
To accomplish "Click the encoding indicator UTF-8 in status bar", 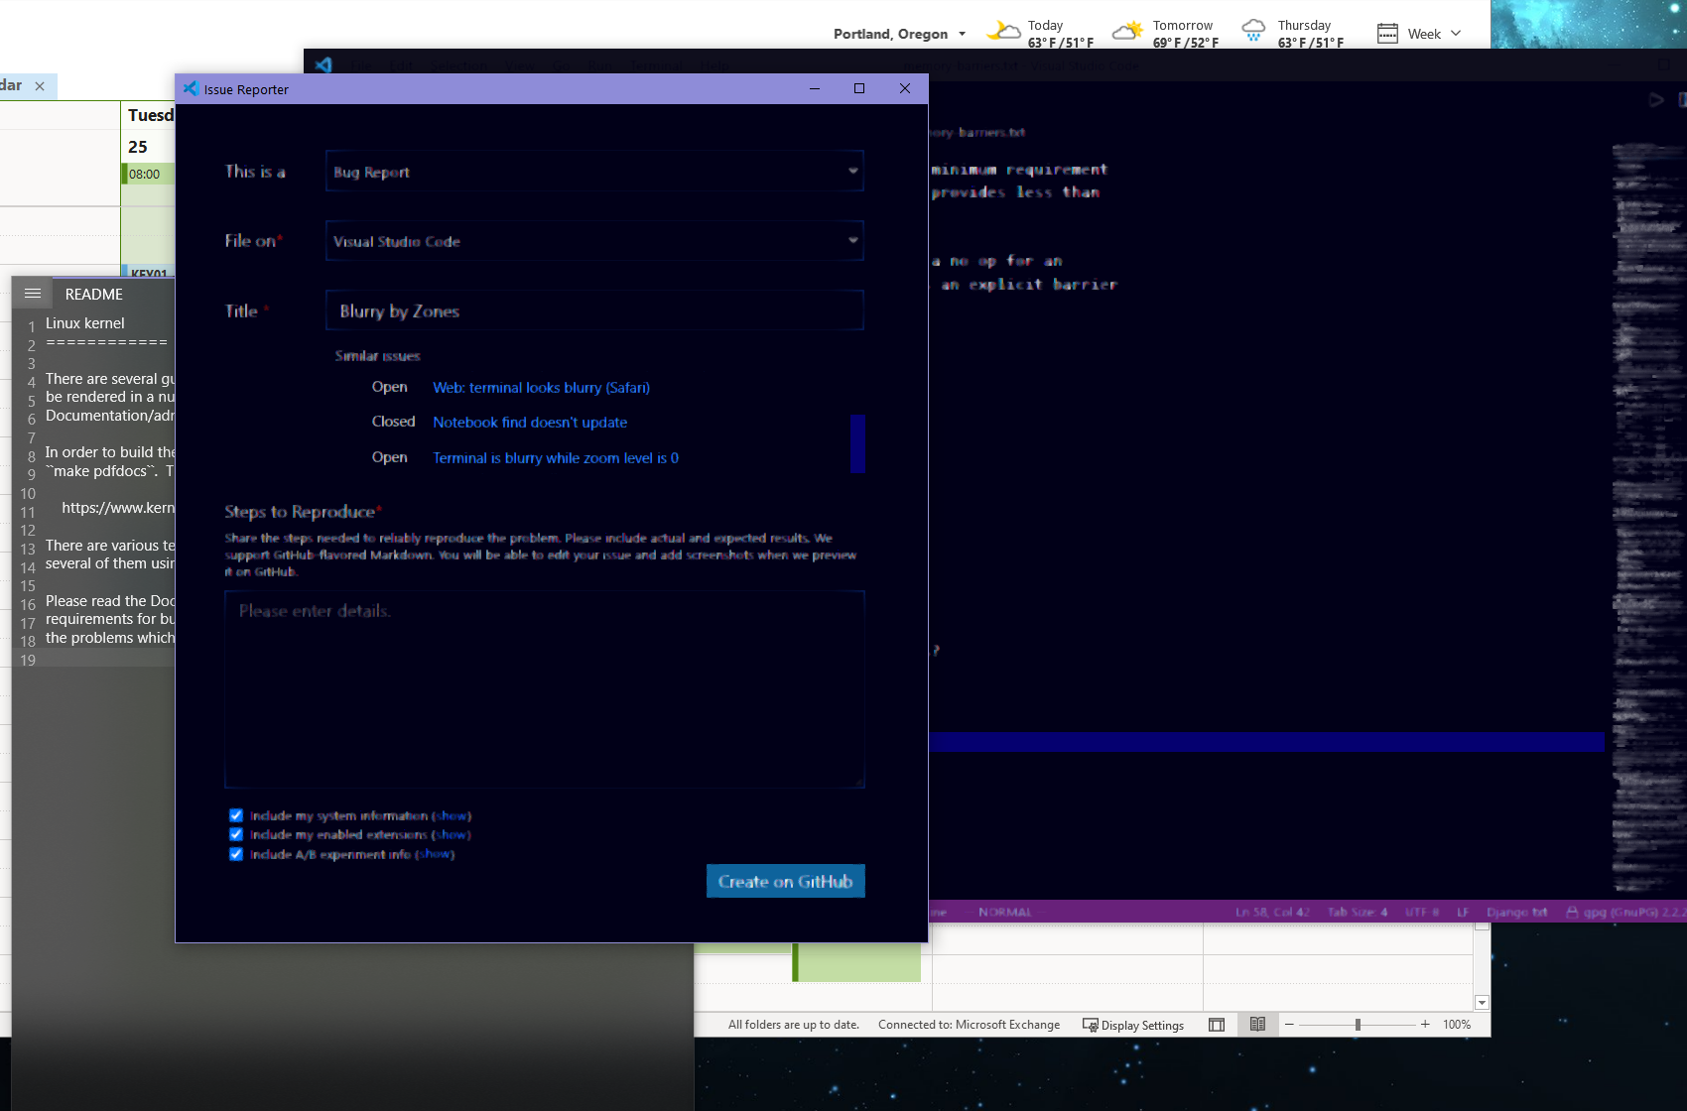I will pyautogui.click(x=1421, y=912).
